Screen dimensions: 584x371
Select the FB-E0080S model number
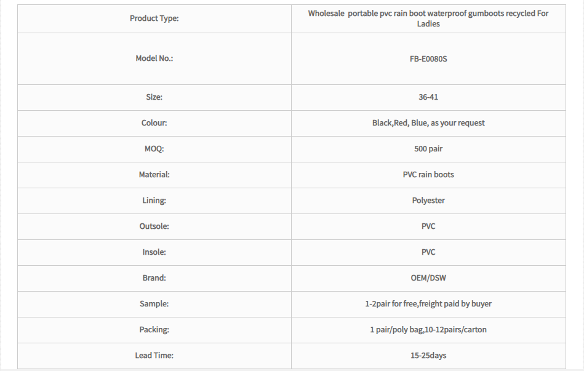428,58
